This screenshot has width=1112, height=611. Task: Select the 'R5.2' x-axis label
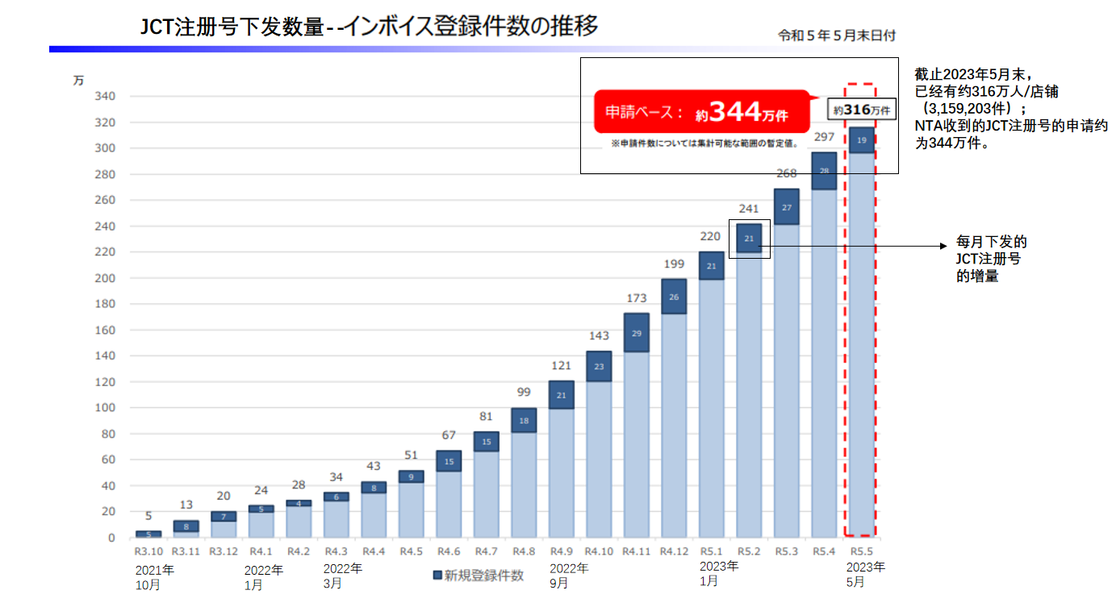(749, 552)
